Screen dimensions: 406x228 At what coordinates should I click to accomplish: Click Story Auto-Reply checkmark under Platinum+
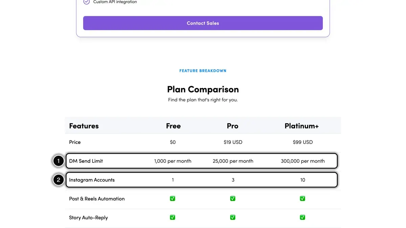(x=302, y=218)
